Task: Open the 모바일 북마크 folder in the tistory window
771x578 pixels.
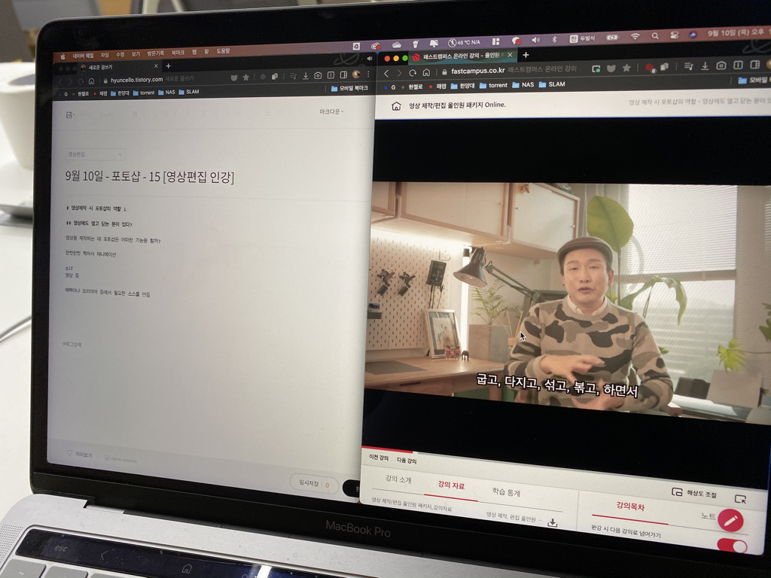Action: pos(349,89)
